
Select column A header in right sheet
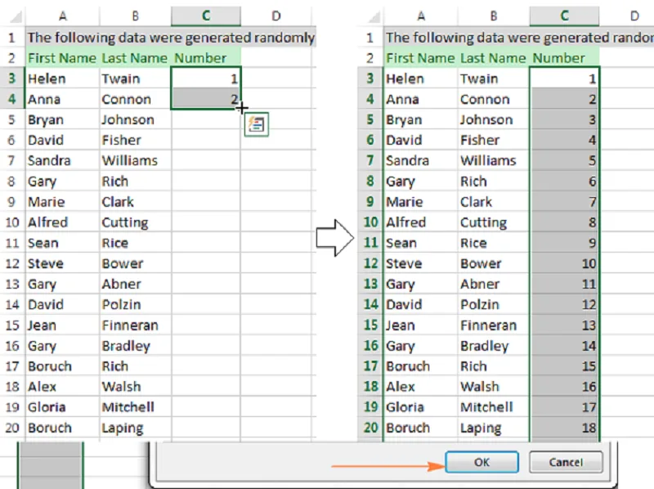(x=421, y=16)
